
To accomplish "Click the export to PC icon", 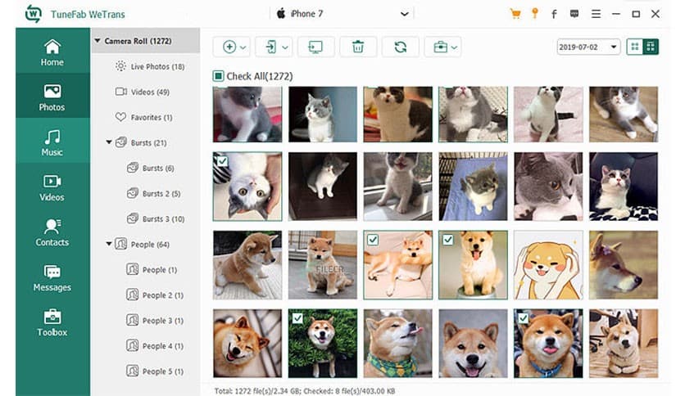I will 315,47.
